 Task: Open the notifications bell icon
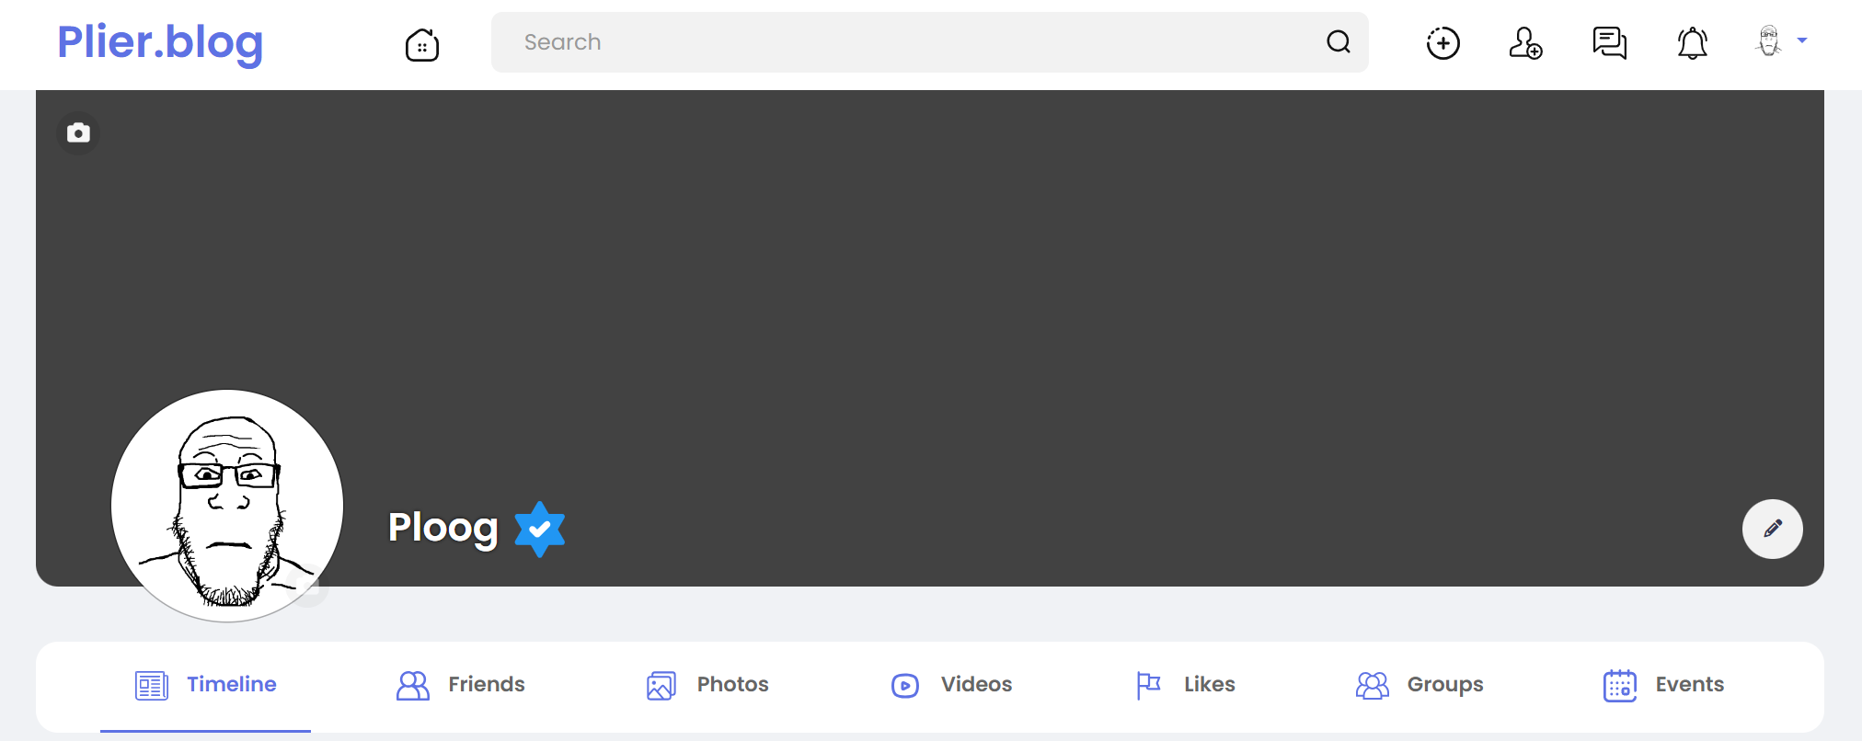pos(1692,43)
